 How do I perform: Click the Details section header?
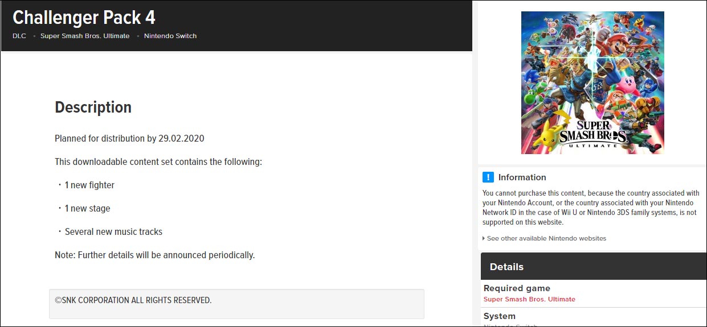tap(506, 267)
